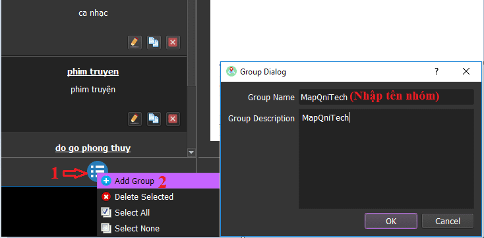The width and height of the screenshot is (484, 238).
Task: Edit the phim truyen group with pencil icon
Action: (135, 119)
